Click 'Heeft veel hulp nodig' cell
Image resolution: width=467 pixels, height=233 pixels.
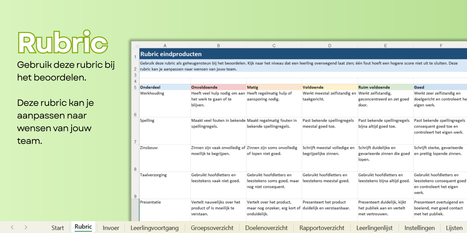[x=218, y=104]
